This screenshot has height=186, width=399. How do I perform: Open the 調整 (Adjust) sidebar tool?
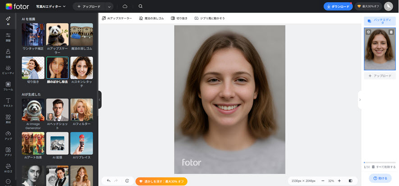tap(8, 37)
